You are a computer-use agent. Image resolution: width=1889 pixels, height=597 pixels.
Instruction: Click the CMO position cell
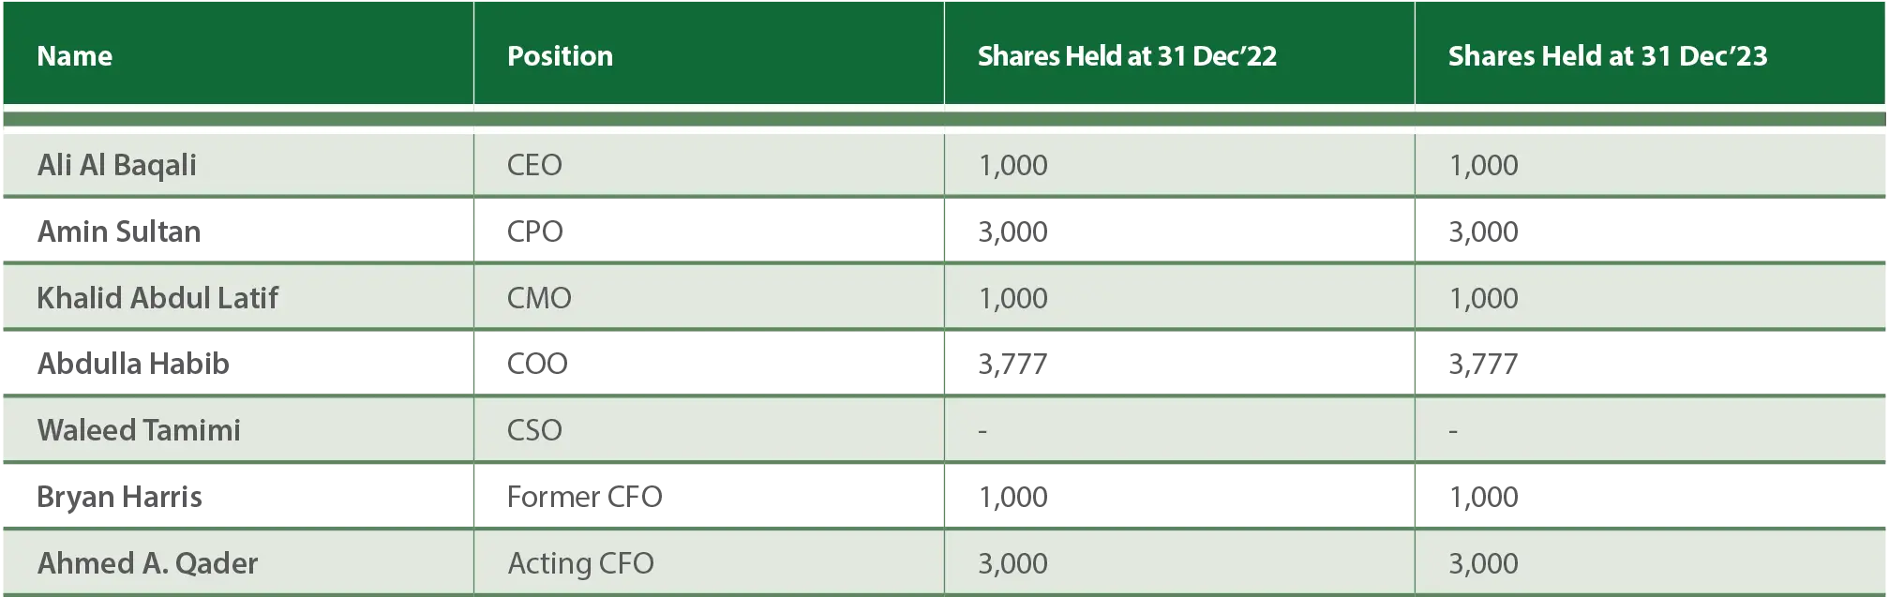(x=539, y=298)
